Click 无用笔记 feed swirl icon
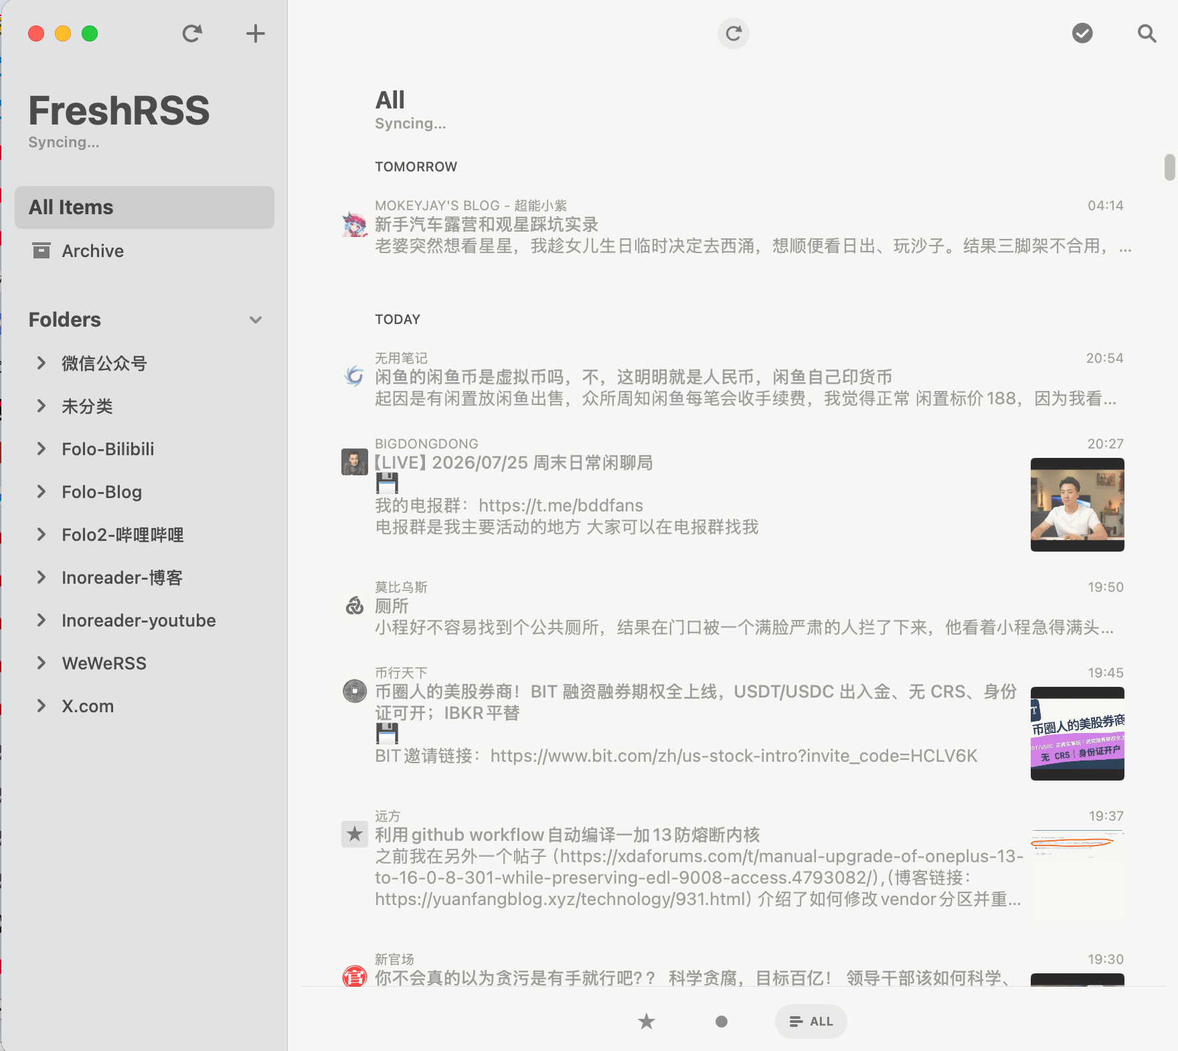 click(355, 376)
